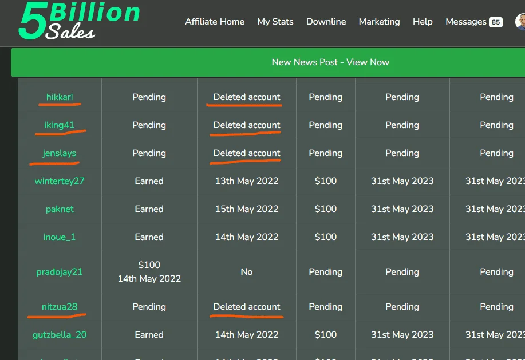The height and width of the screenshot is (360, 525).
Task: Open the pradojay21 user link
Action: 60,272
